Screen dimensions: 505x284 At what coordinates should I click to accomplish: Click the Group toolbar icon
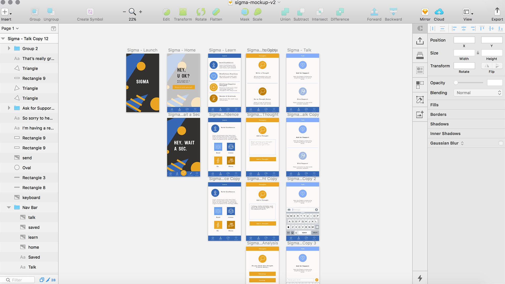[35, 12]
